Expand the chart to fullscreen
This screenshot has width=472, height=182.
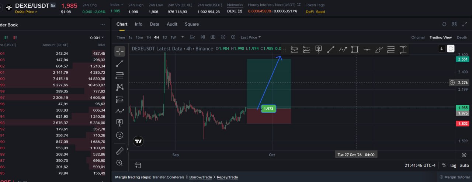click(x=464, y=24)
